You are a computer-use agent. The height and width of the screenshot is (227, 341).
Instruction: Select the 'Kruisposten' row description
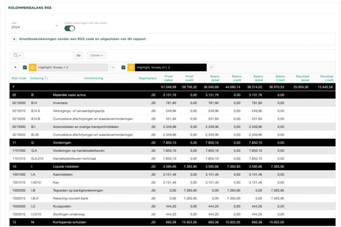[62, 206]
